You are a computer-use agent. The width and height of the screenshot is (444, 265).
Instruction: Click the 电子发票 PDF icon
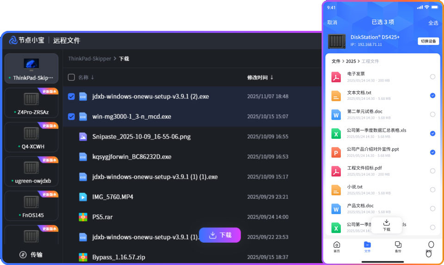click(336, 77)
